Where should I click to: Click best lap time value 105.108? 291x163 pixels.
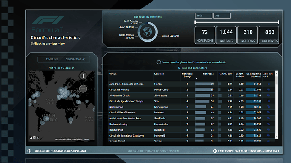tap(257, 101)
